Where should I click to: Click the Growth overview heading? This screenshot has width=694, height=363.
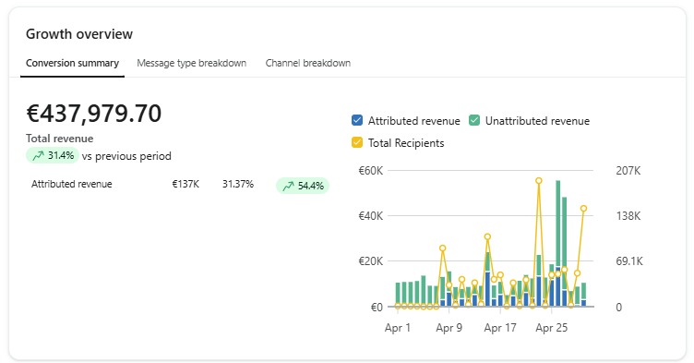coord(79,34)
